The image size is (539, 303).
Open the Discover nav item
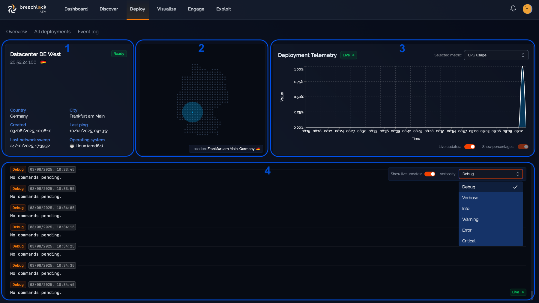[109, 9]
